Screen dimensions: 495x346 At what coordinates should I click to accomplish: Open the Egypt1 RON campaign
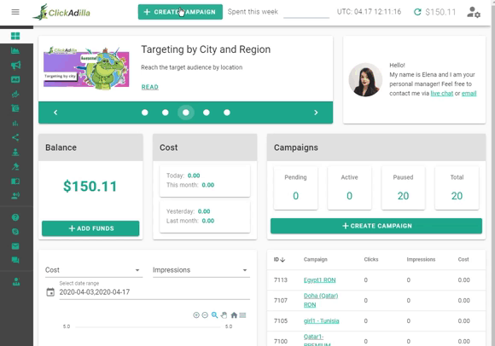tap(319, 280)
